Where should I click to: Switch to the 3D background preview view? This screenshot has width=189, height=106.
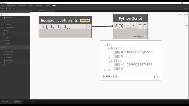click(180, 14)
